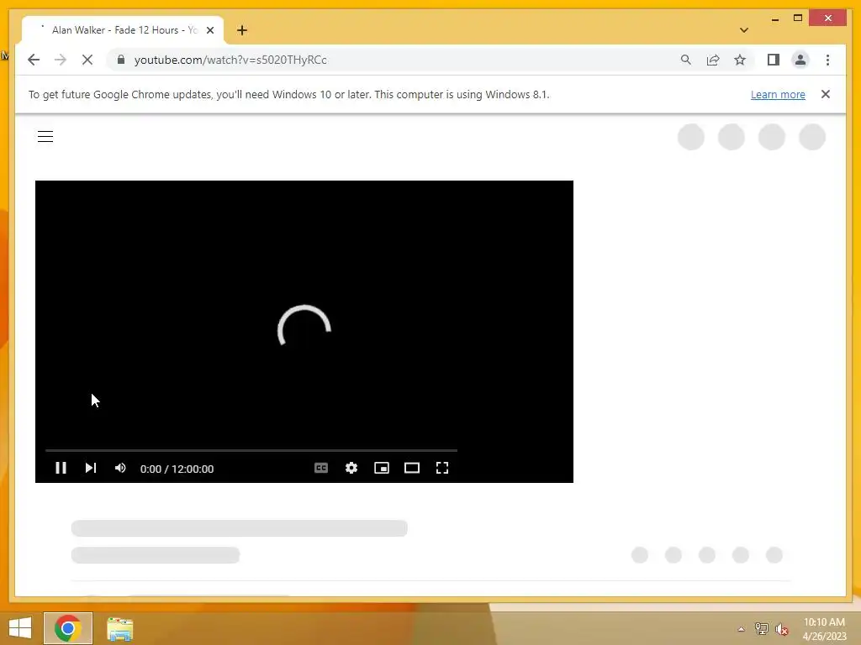Open the Windows Start button
This screenshot has width=861, height=645.
pyautogui.click(x=20, y=628)
